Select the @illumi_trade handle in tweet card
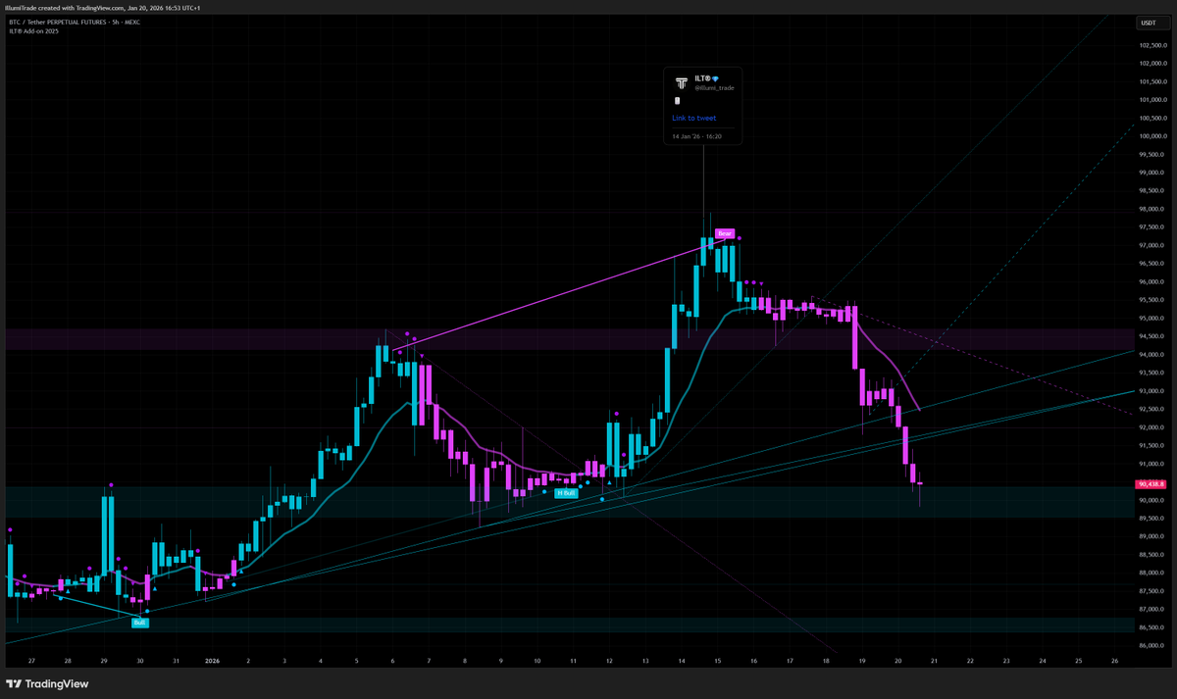1177x699 pixels. [714, 87]
